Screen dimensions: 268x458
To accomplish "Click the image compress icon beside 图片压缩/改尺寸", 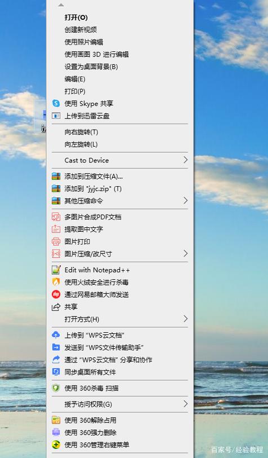I will pyautogui.click(x=56, y=254).
